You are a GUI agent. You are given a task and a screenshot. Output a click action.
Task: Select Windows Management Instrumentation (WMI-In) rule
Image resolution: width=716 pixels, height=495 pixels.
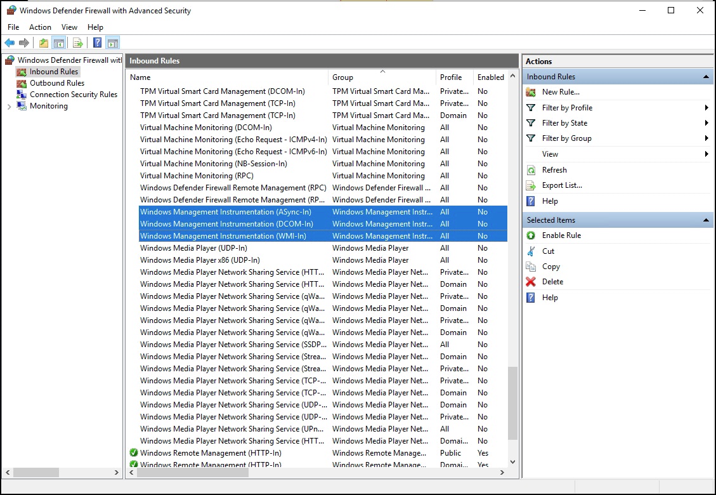point(323,236)
